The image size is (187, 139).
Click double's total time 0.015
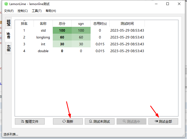[100, 51]
